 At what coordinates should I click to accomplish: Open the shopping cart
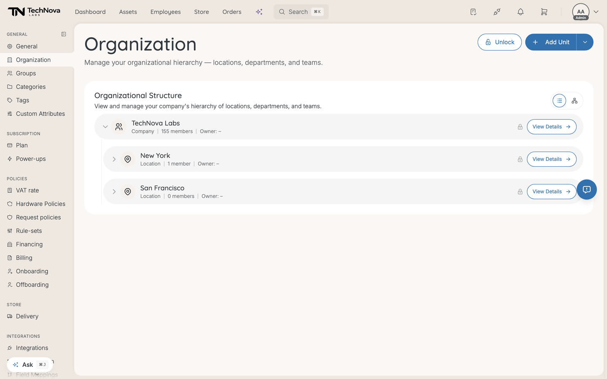544,12
